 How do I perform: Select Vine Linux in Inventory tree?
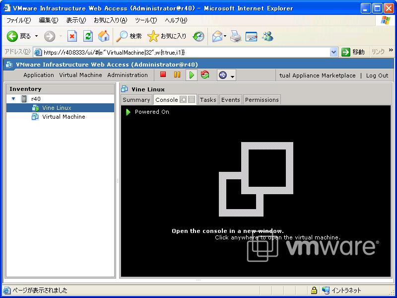point(60,108)
